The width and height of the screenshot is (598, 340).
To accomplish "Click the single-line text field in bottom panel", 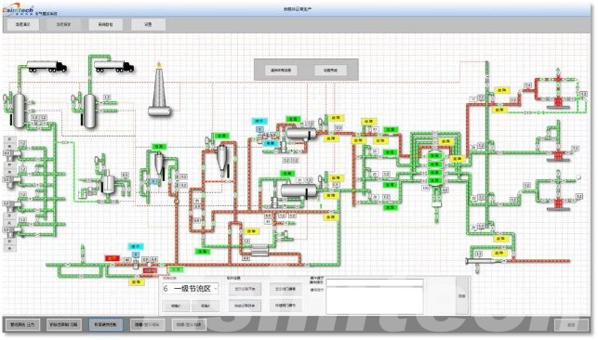I will pyautogui.click(x=375, y=282).
